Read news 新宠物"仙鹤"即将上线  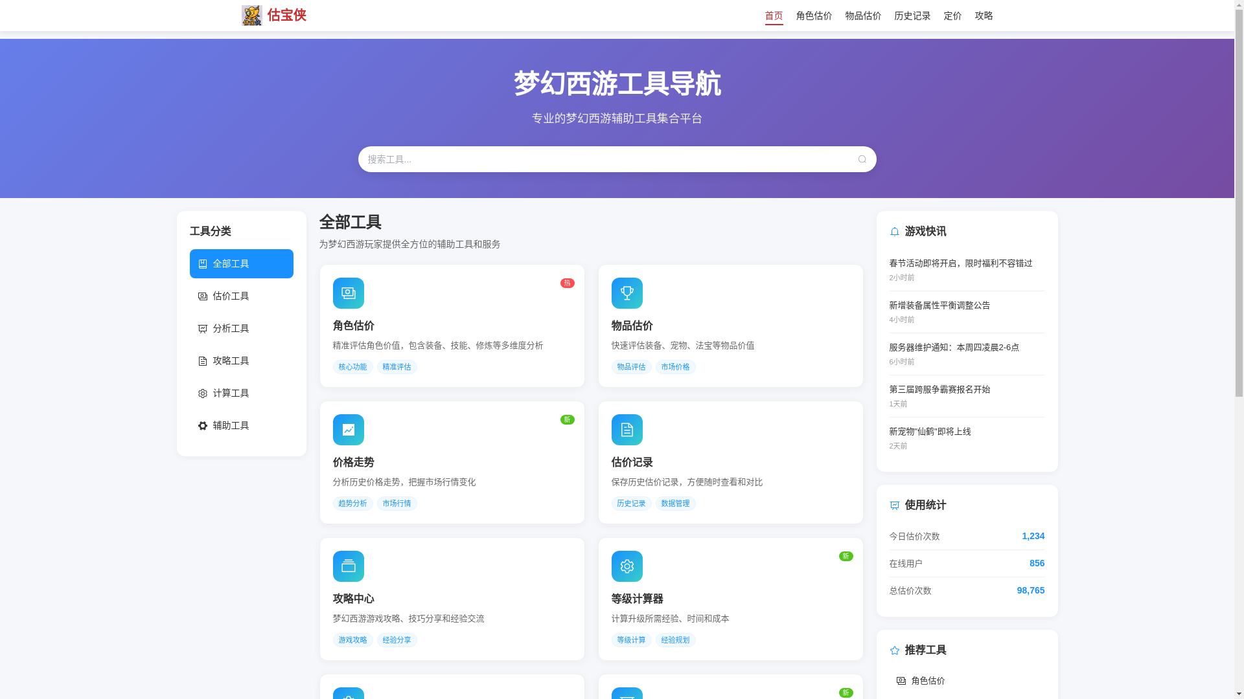pyautogui.click(x=930, y=432)
